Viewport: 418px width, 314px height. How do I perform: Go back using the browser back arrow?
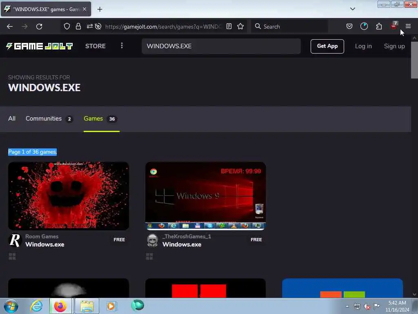pos(10,27)
